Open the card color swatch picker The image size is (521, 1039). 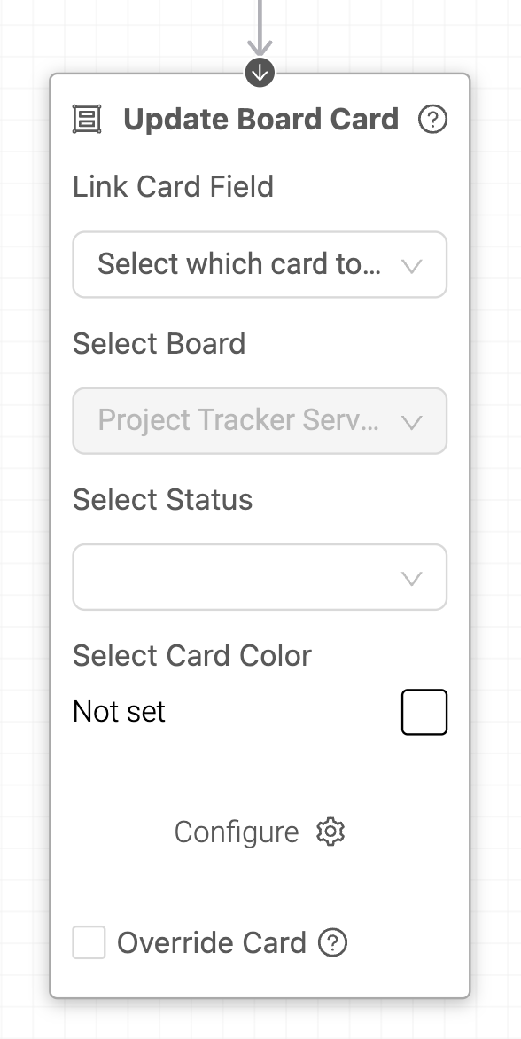pos(424,713)
